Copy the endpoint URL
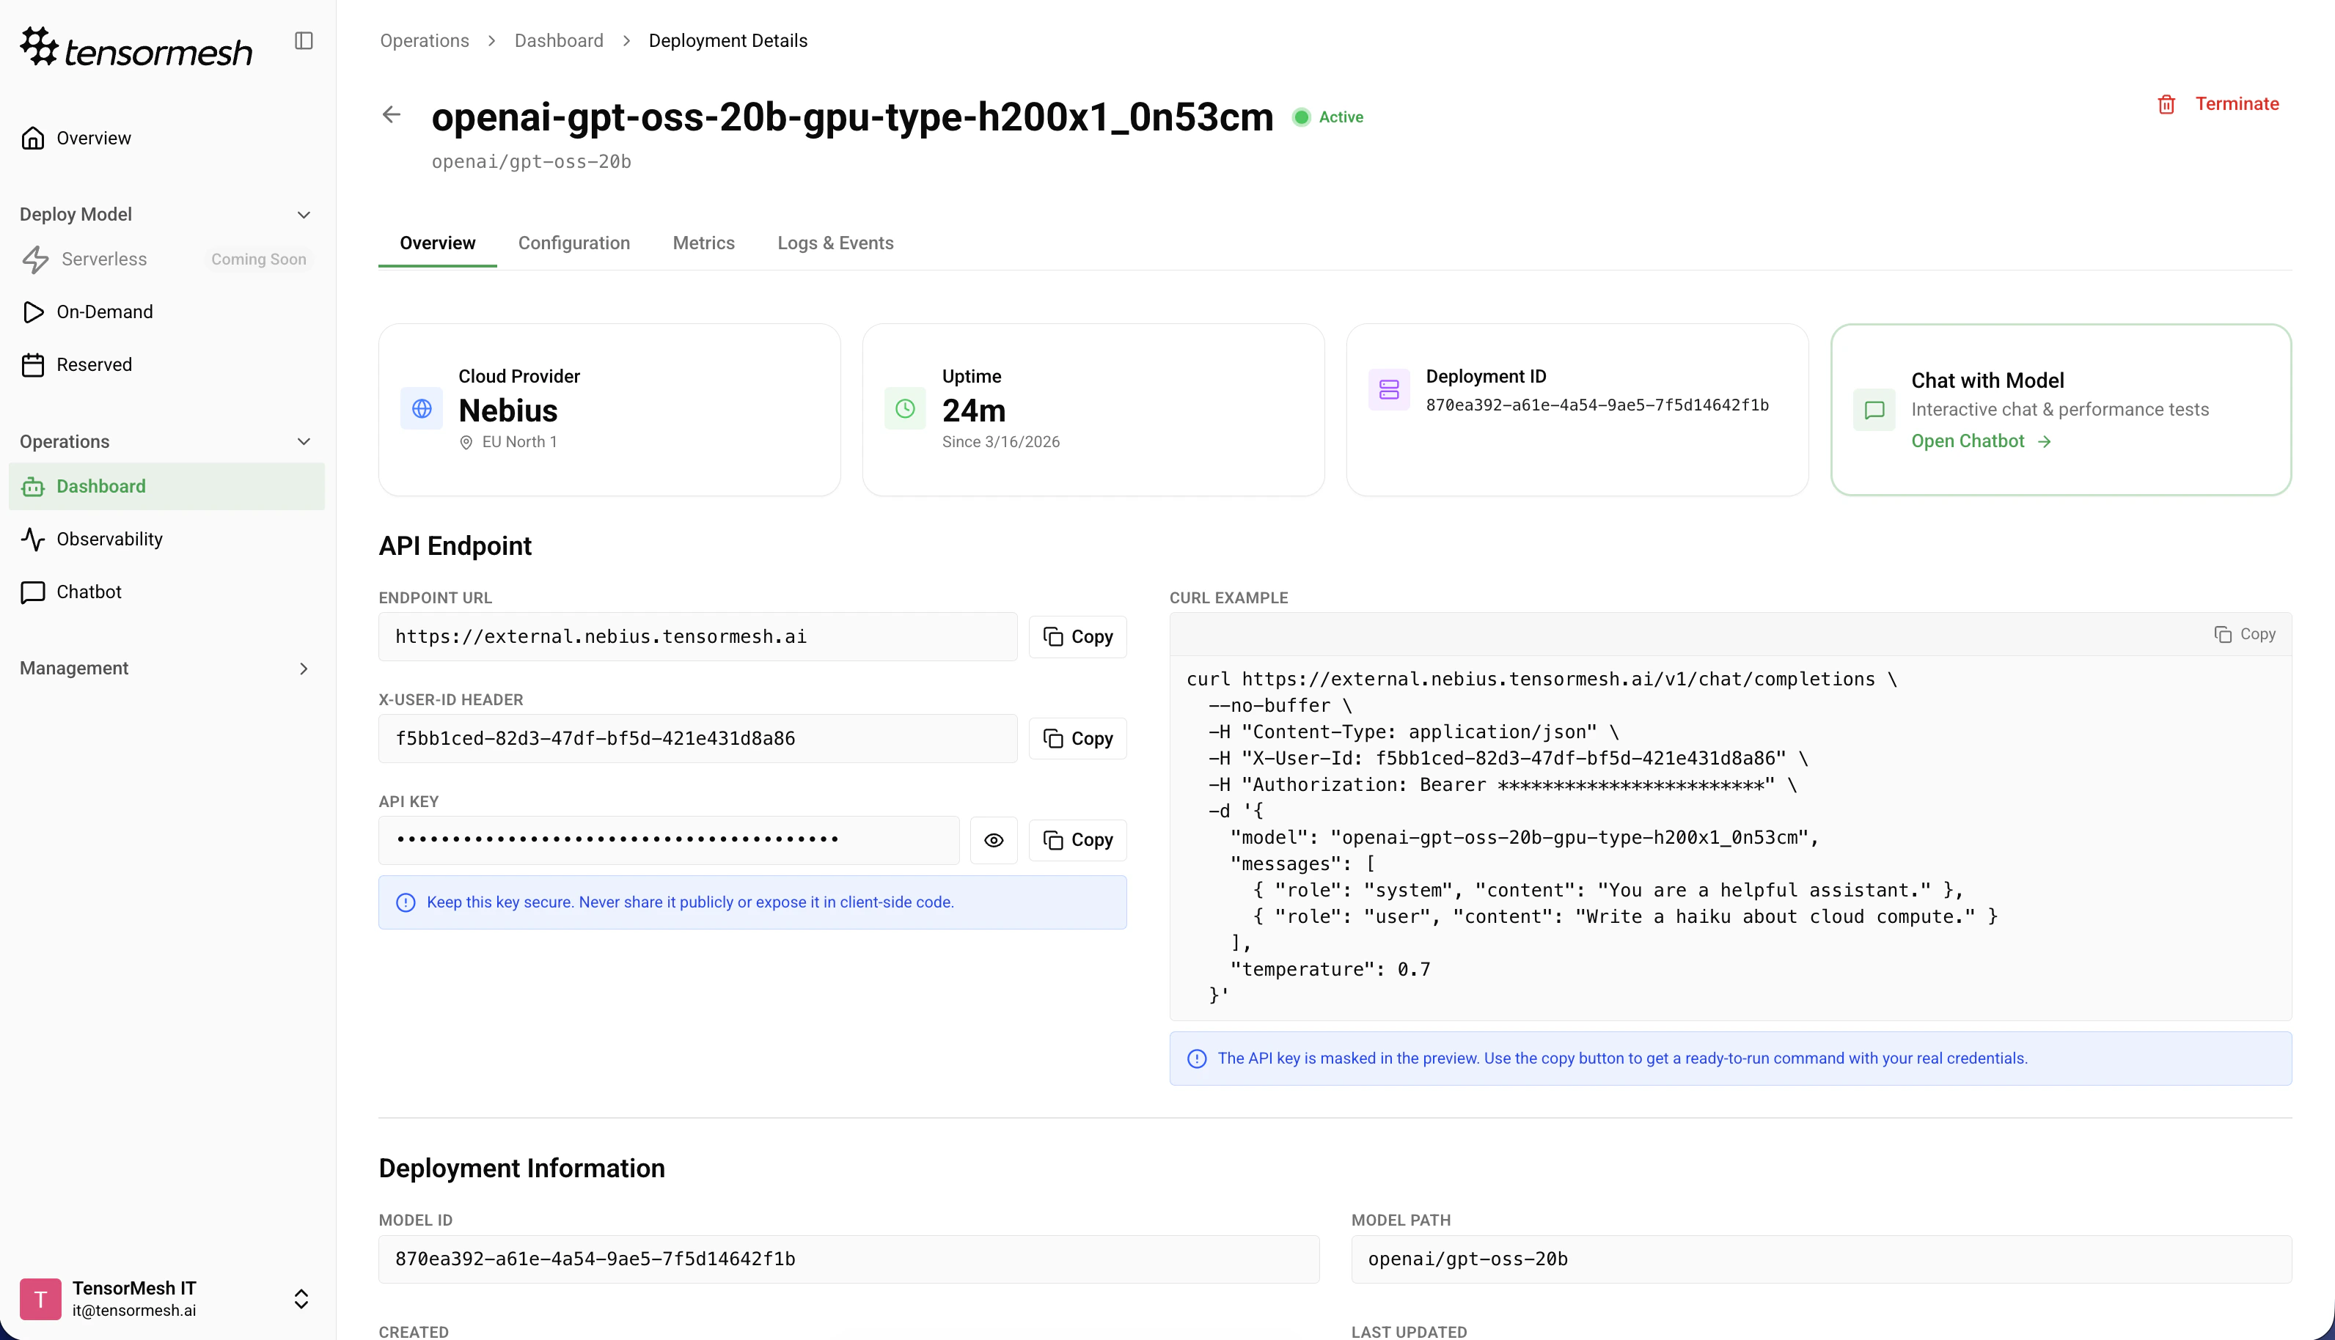Image resolution: width=2335 pixels, height=1340 pixels. click(1077, 637)
